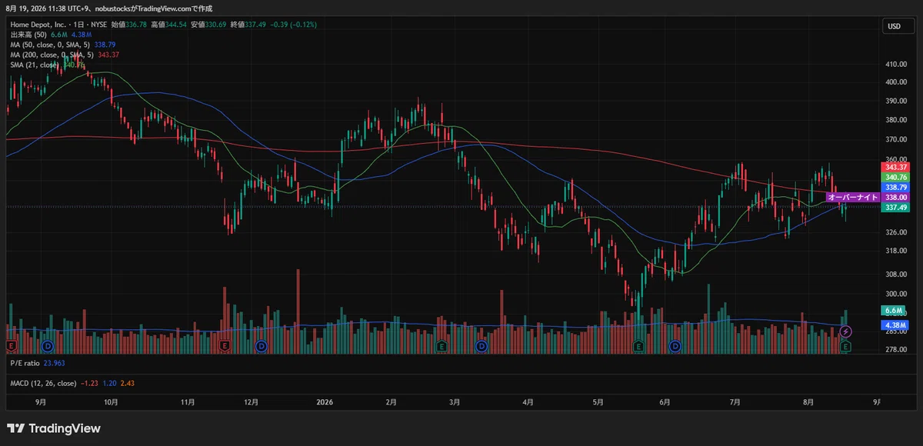Screen dimensions: 923x446
Task: Click the −0.39 (−0.12%) change value
Action: [x=292, y=25]
